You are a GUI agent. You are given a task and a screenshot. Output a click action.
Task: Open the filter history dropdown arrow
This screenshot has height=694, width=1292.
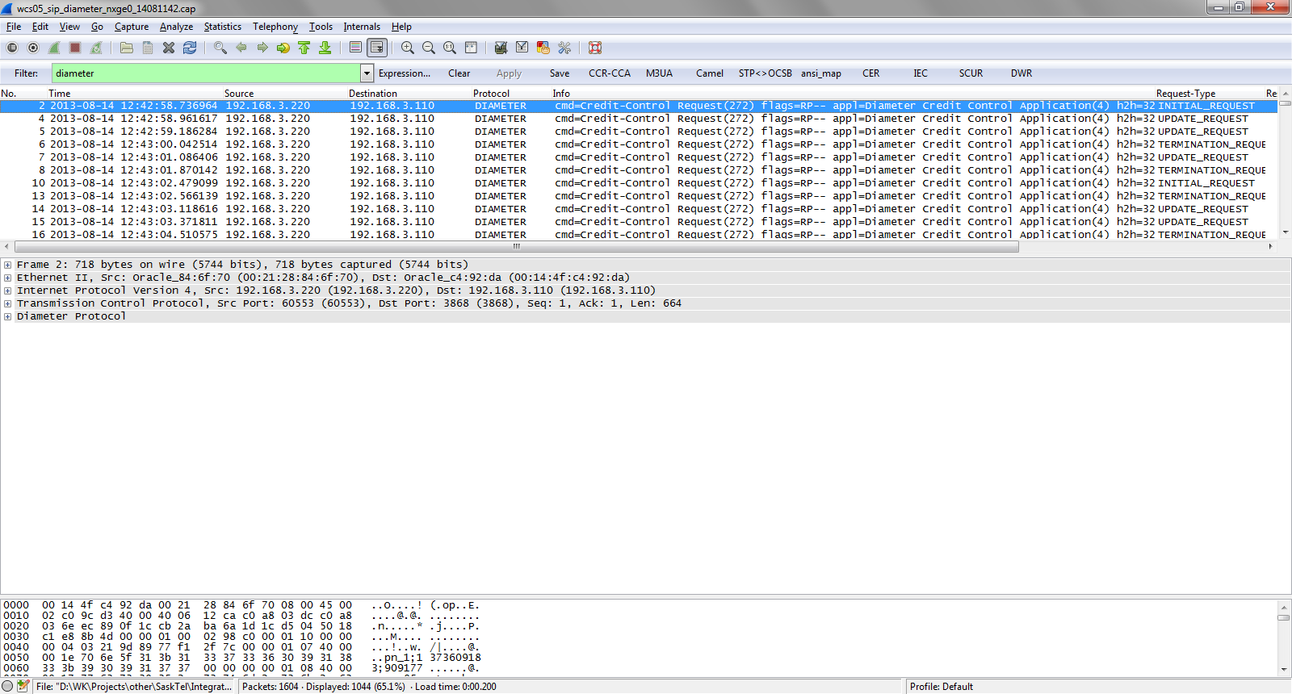point(367,73)
